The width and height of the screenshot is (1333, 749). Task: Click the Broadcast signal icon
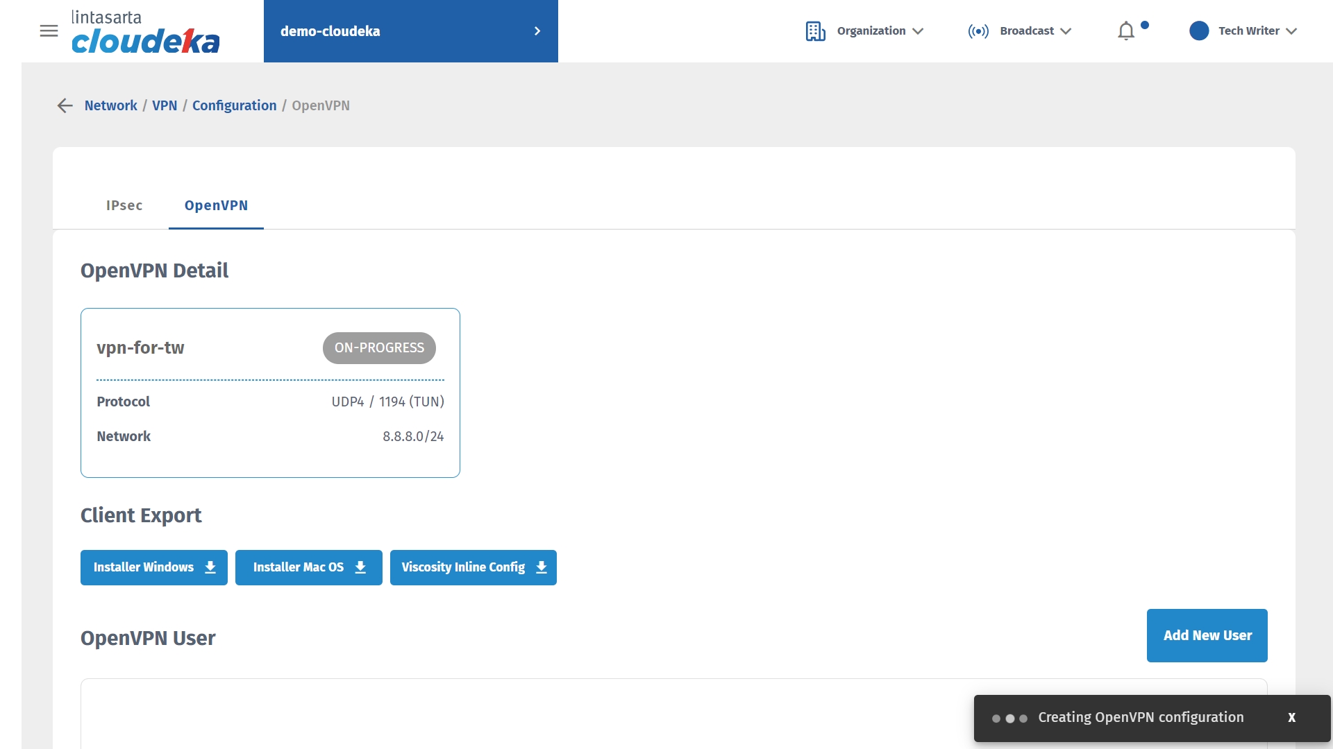[978, 31]
